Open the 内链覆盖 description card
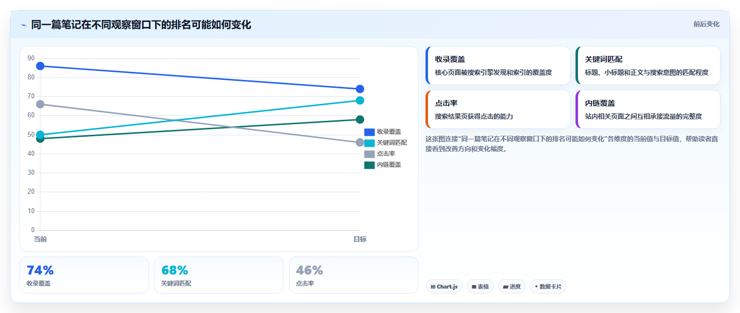740x313 pixels. [x=648, y=109]
